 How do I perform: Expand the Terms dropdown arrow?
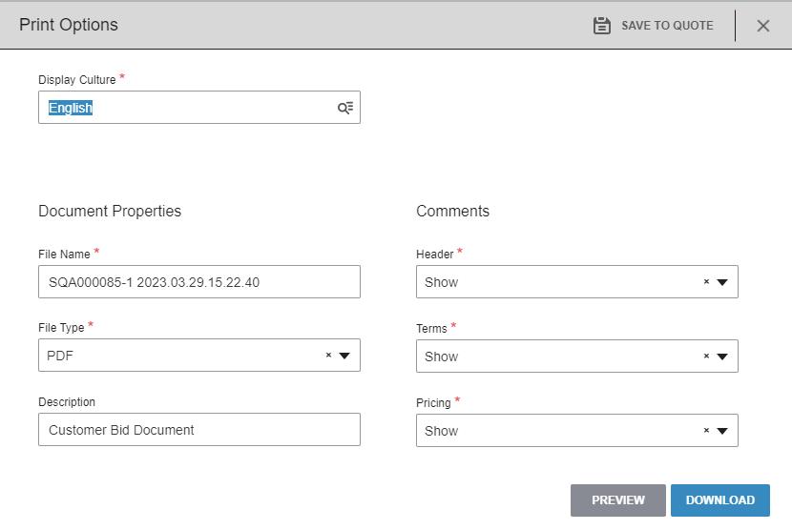coord(722,357)
